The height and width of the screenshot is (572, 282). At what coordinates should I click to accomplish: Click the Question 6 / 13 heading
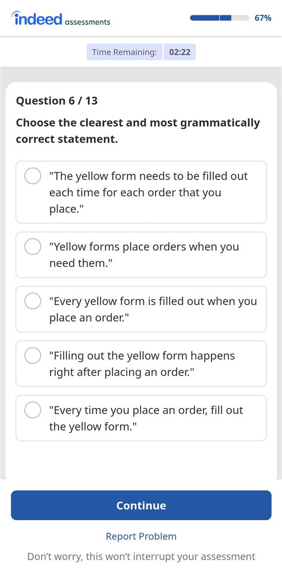(57, 100)
